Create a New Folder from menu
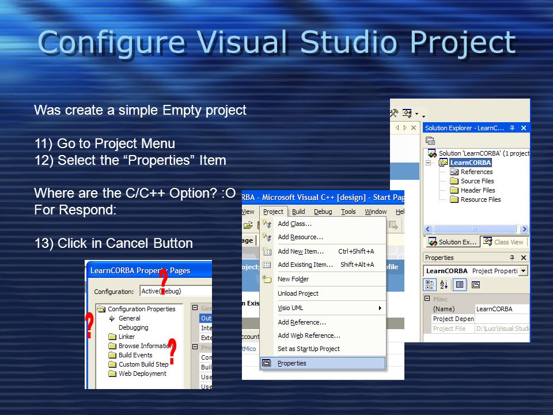 tap(293, 279)
